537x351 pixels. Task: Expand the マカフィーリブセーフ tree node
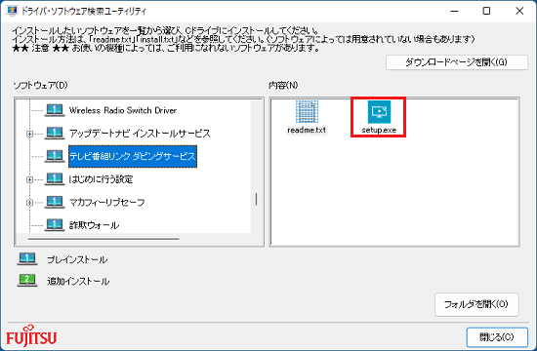coord(30,203)
